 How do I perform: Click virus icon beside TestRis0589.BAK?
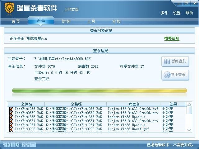pyautogui.click(x=11, y=113)
